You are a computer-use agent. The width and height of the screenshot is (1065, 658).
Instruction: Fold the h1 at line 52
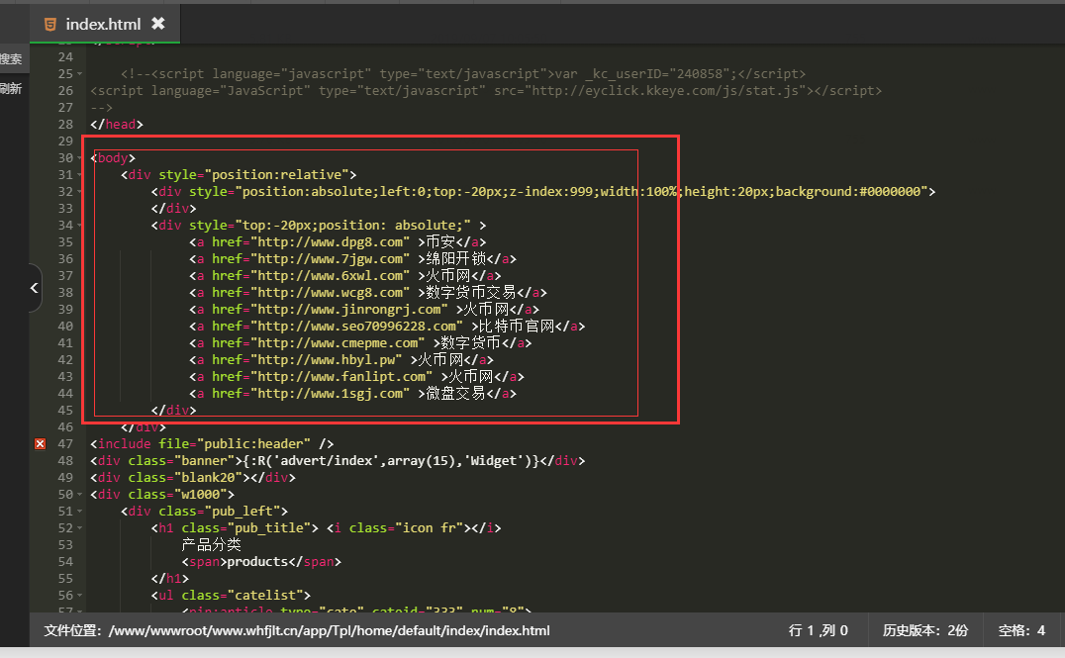click(x=79, y=528)
